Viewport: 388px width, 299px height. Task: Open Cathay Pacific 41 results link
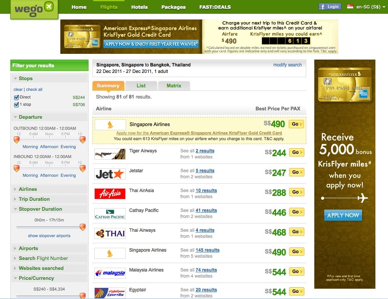(206, 210)
